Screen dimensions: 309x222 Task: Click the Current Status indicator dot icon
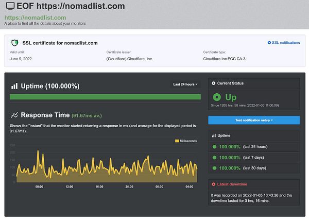pos(214,83)
